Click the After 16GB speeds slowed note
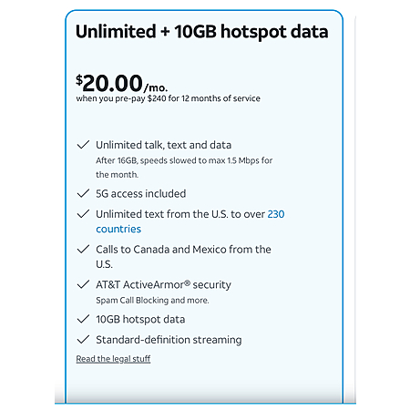 184,168
